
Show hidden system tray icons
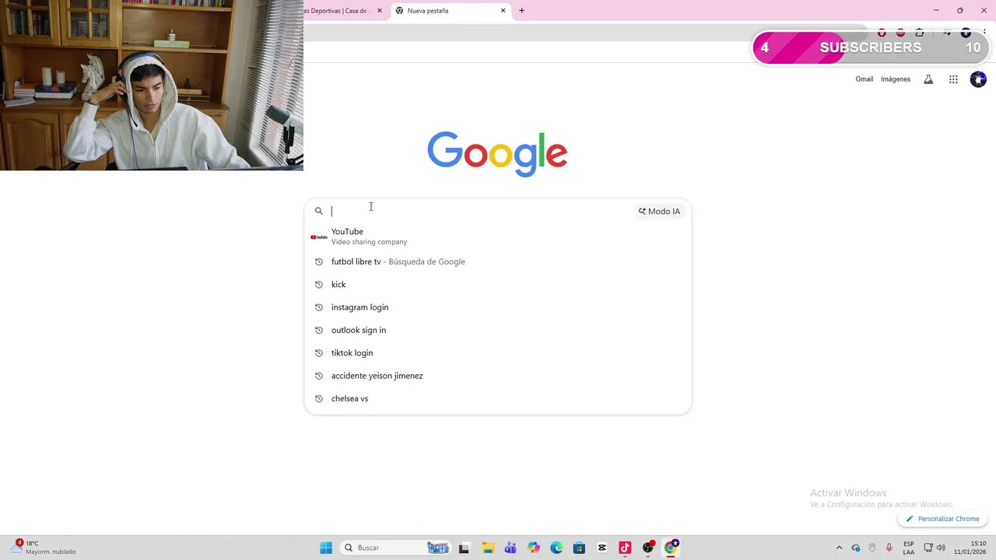[x=839, y=548]
